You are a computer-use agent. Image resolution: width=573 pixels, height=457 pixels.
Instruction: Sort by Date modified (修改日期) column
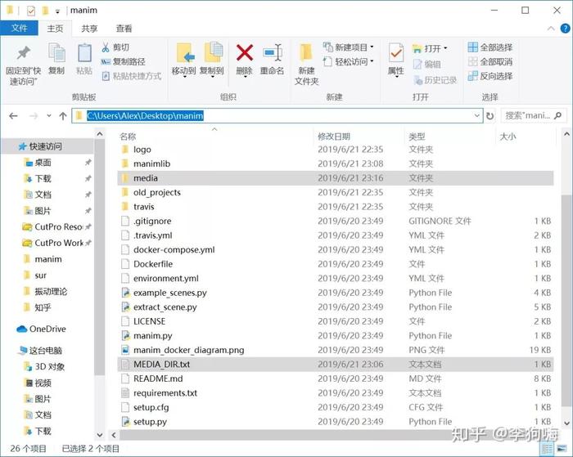coord(334,137)
